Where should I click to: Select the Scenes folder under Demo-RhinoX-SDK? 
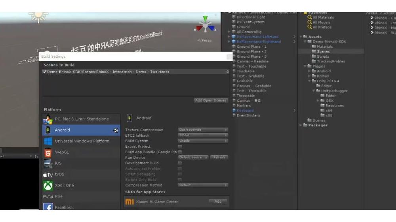[x=323, y=52]
